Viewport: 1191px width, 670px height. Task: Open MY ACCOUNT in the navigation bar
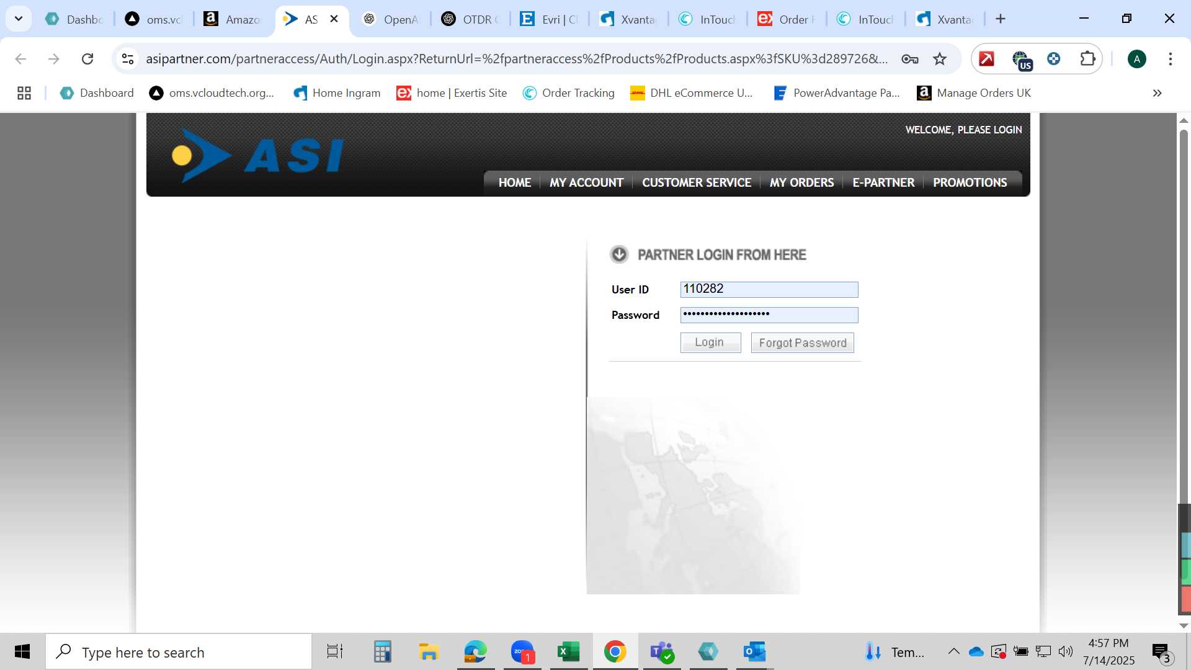coord(586,182)
